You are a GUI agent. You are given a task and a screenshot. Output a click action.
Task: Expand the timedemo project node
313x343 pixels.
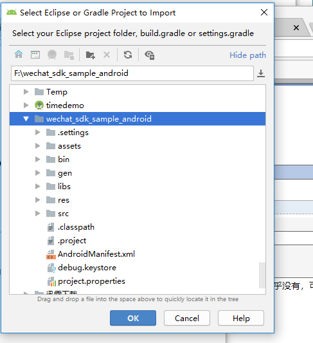[26, 106]
